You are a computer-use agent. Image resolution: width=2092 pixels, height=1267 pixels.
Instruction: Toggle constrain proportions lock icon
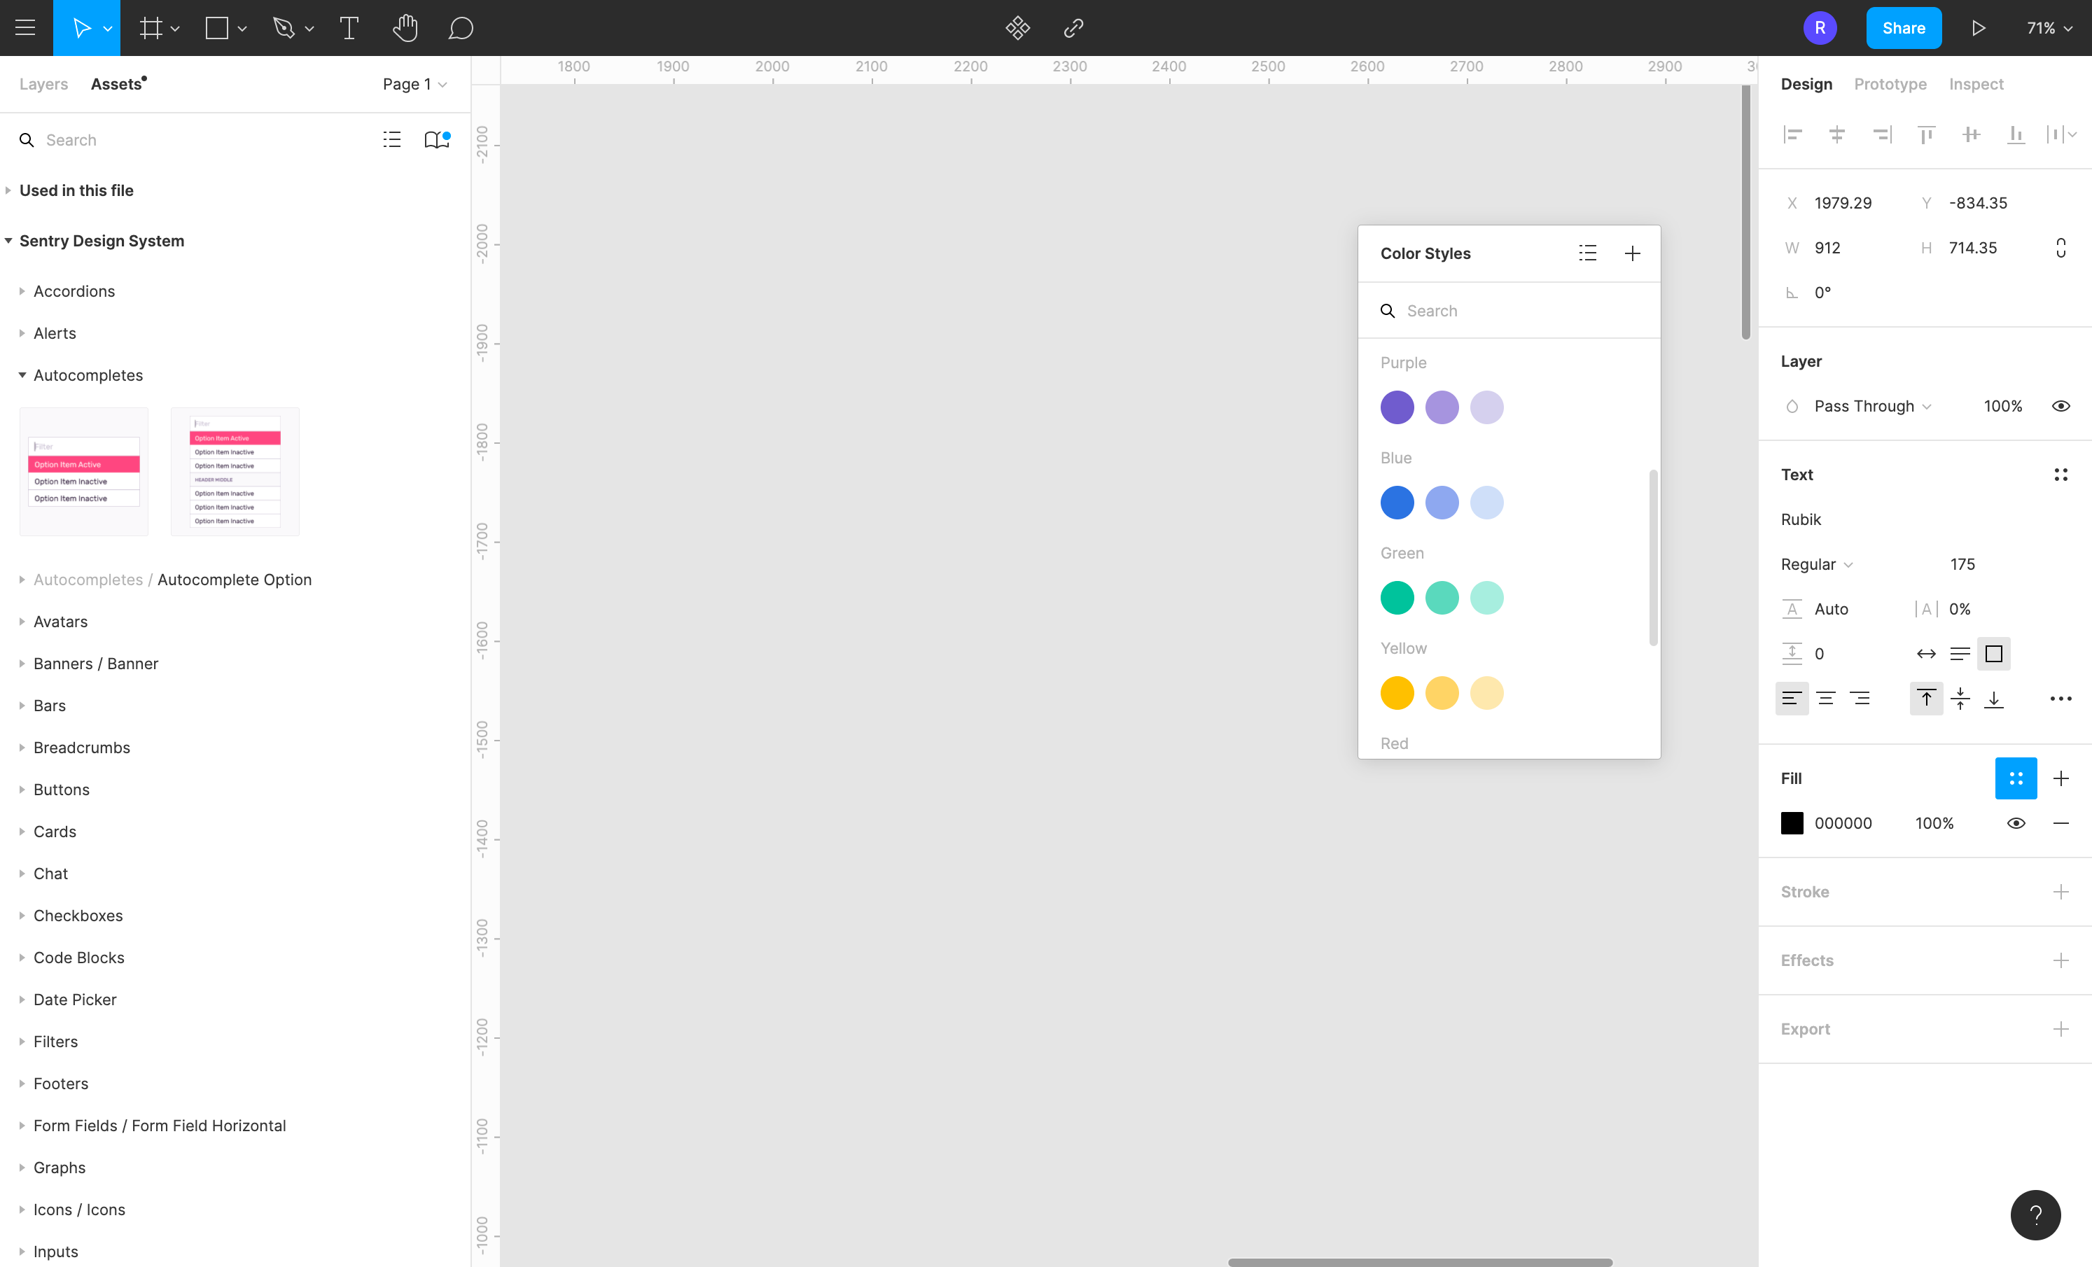point(2060,248)
